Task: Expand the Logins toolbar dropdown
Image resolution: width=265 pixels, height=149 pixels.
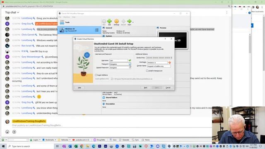Action: 40,140
